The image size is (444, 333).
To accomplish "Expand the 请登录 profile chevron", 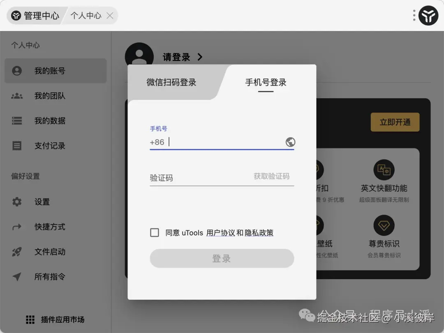I will click(200, 58).
